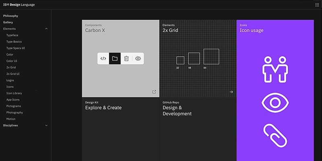Select Icons in the sidebar
The width and height of the screenshot is (322, 161).
point(10,87)
